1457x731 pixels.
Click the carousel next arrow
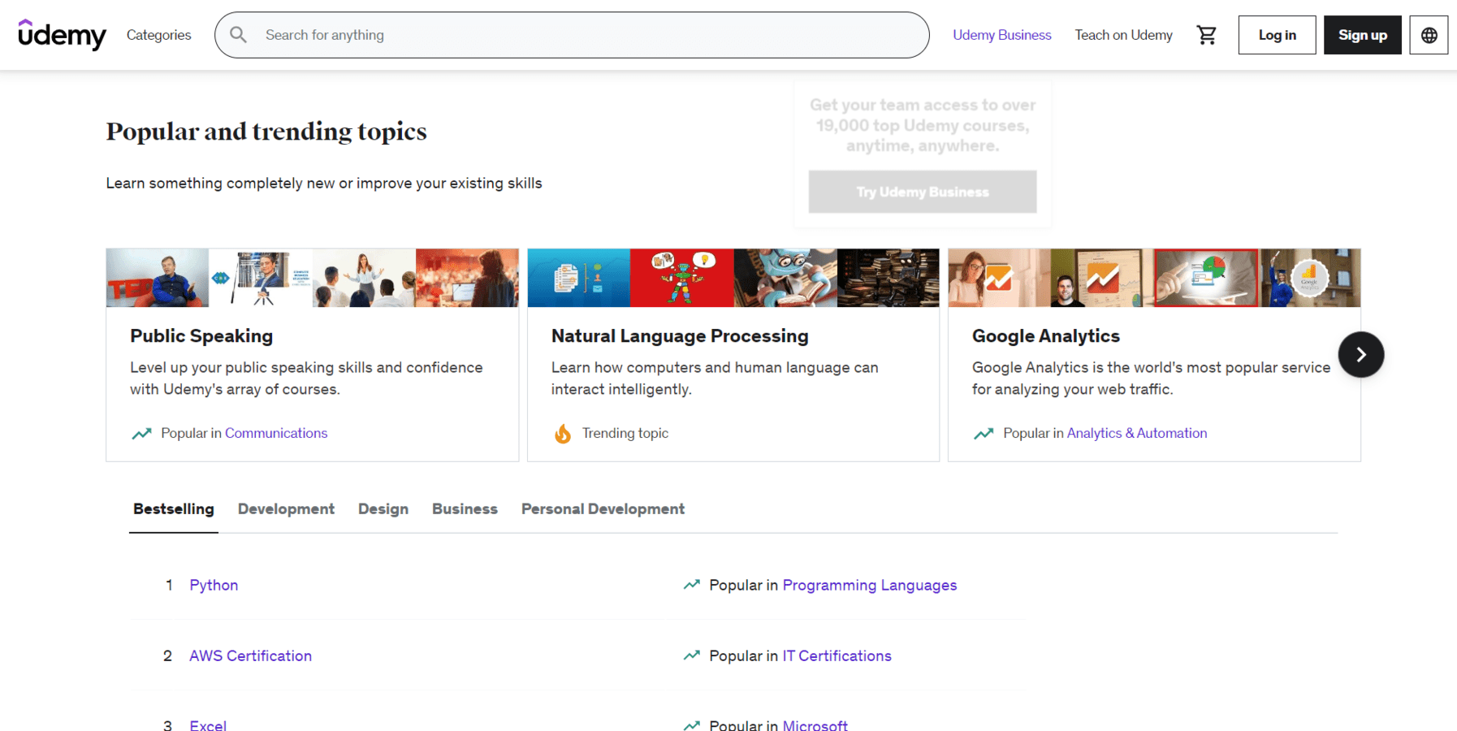(x=1360, y=354)
